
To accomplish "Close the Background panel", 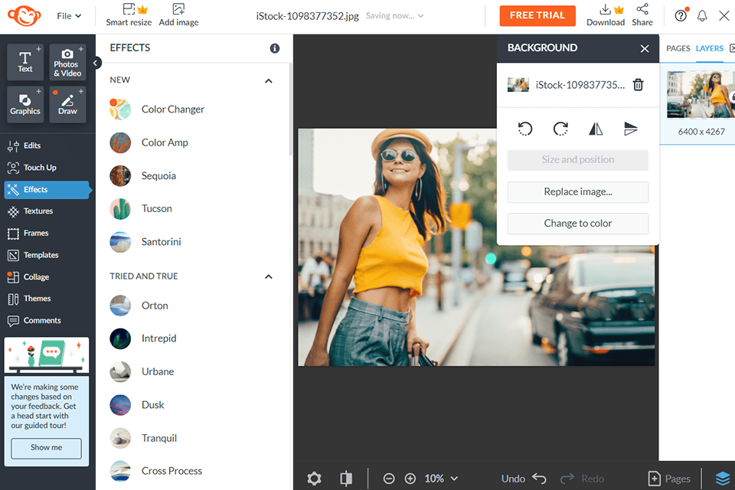I will (645, 49).
